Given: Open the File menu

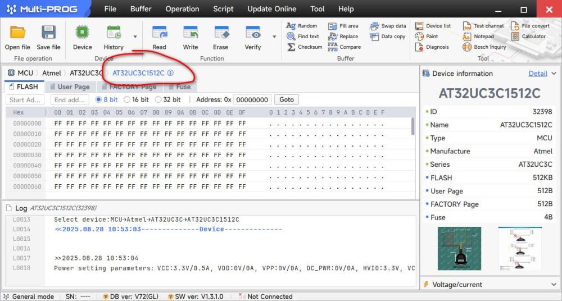Looking at the screenshot, I should point(110,9).
